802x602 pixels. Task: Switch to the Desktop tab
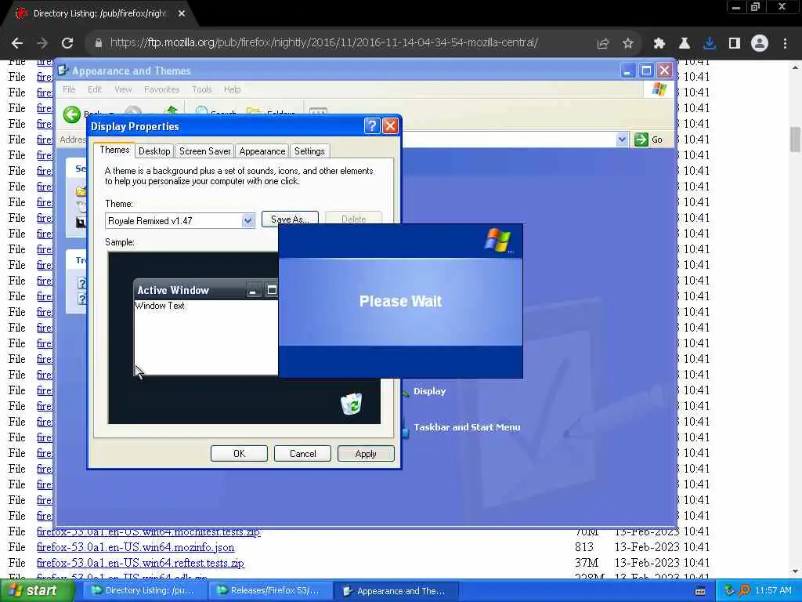tap(154, 151)
